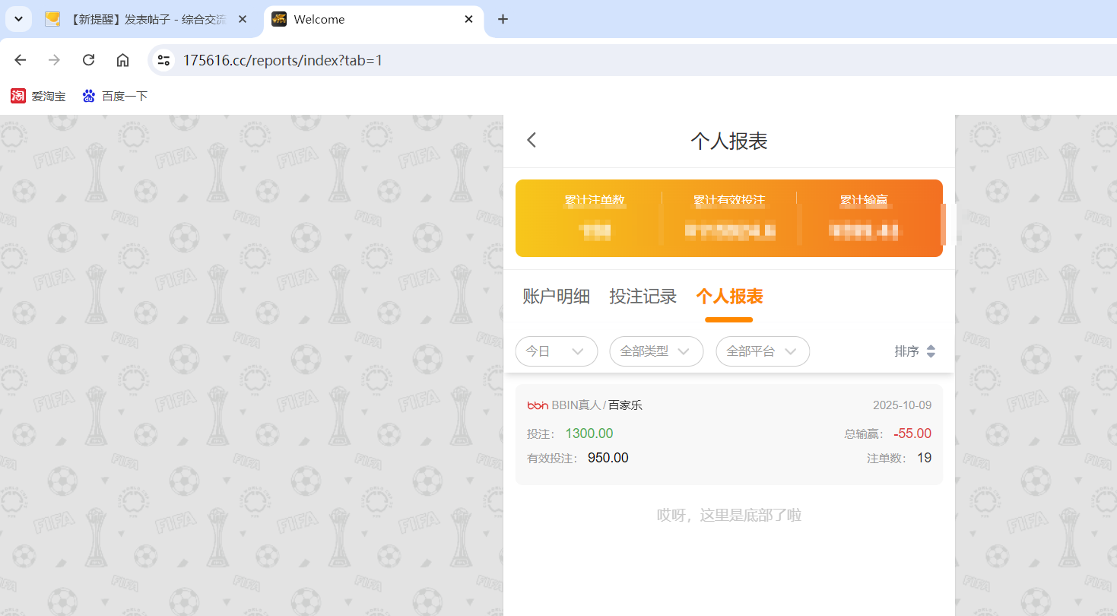Screen dimensions: 1117x616
Task: Switch to the 账户明细 tab
Action: [556, 297]
